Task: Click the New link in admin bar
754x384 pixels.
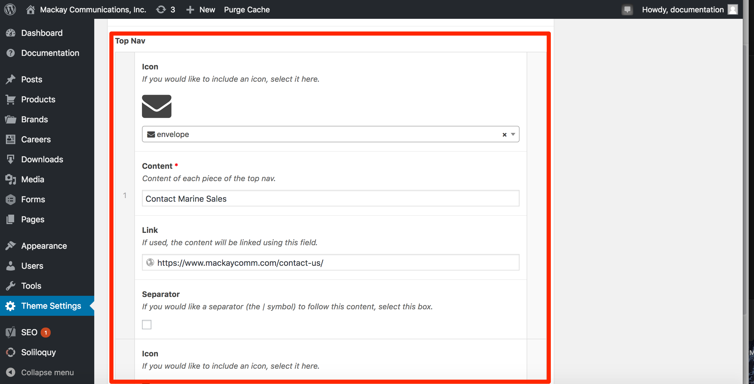Action: [x=207, y=10]
